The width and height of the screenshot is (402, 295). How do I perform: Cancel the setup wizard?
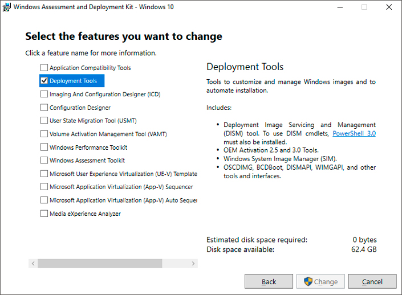point(372,281)
